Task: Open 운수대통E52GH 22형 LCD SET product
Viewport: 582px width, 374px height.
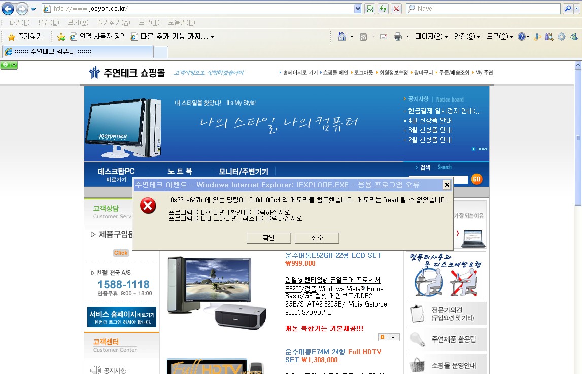Action: click(333, 255)
